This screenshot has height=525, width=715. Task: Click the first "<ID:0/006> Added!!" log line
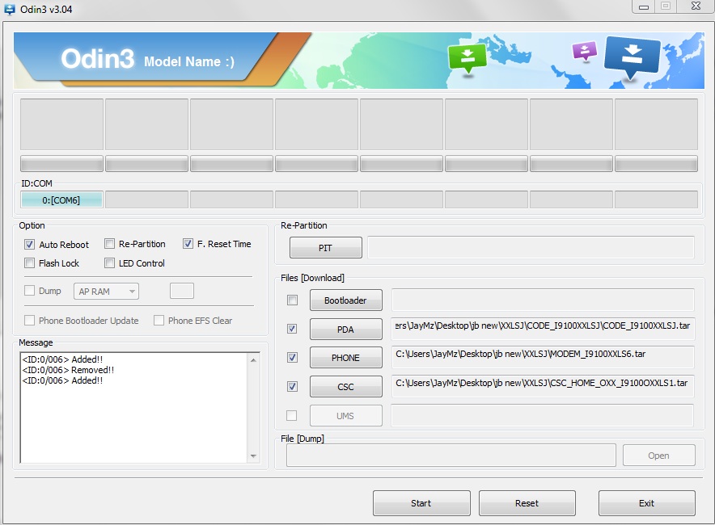pos(62,359)
